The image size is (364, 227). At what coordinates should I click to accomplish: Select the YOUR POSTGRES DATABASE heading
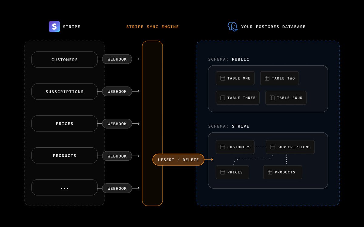pos(273,27)
